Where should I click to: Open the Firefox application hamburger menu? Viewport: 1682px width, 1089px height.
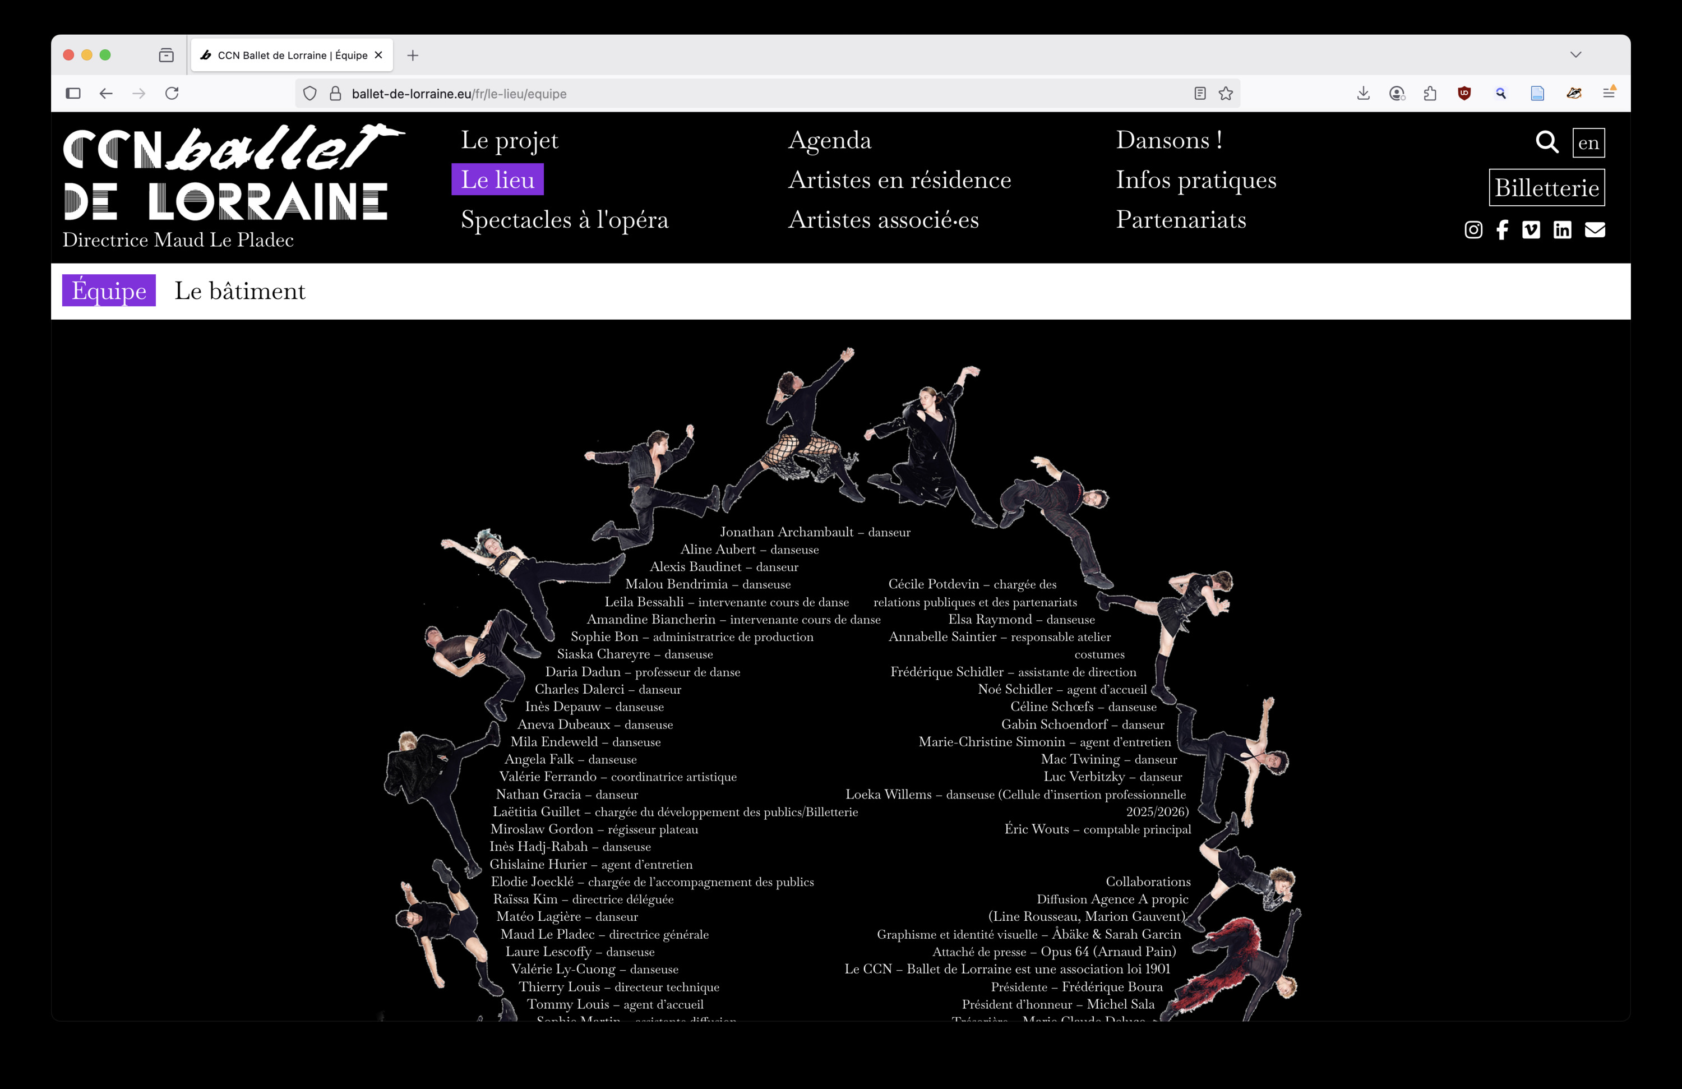point(1609,93)
